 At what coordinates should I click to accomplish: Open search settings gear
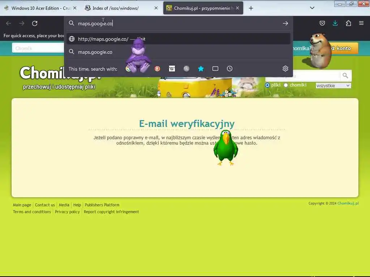(285, 69)
